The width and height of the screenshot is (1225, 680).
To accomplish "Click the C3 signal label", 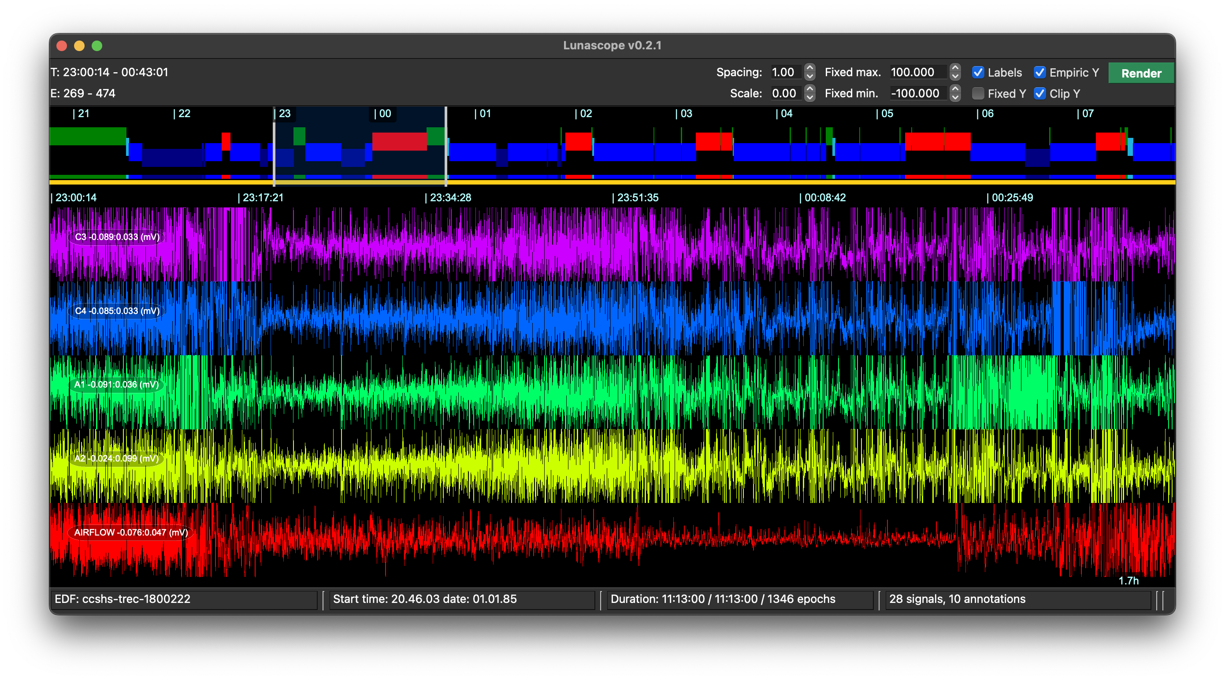I will [117, 237].
